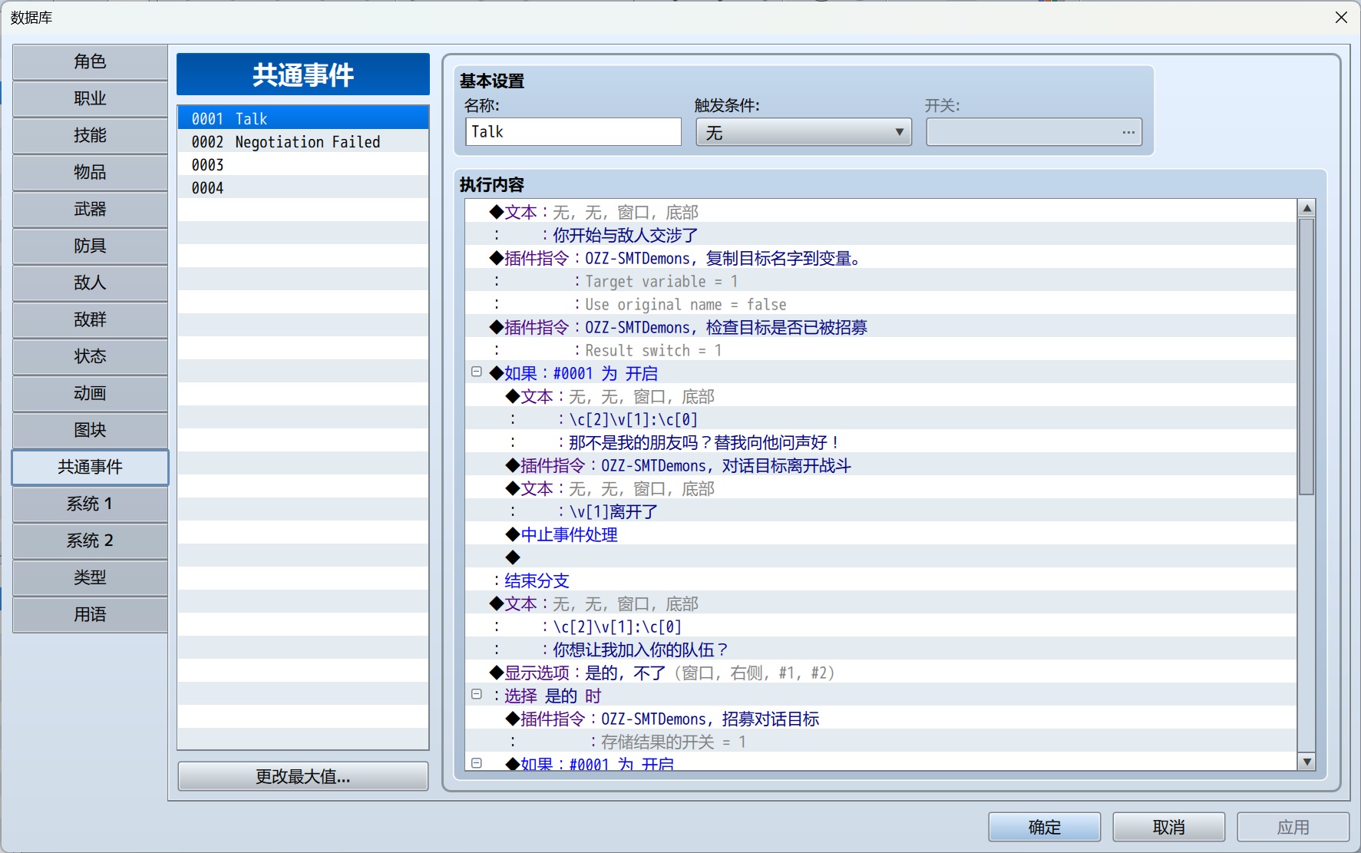
Task: Open the 用语 tab
Action: (x=90, y=615)
